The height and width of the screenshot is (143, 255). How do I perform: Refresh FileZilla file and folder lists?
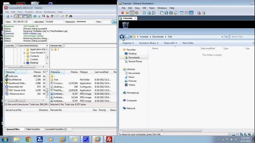(x=35, y=16)
